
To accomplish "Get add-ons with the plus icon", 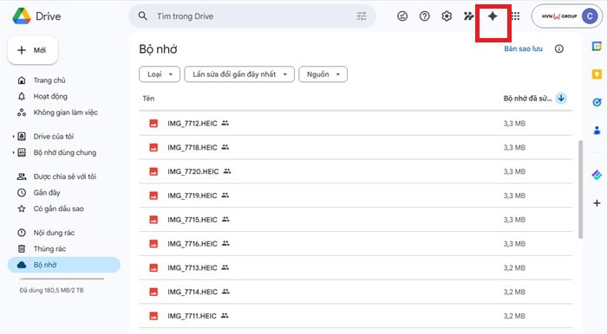I will pos(597,203).
